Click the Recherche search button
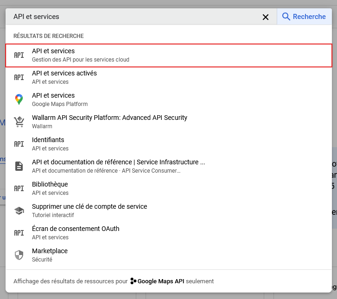The image size is (337, 299). 304,17
